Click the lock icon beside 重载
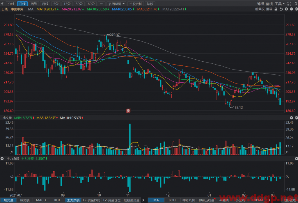Screen dimensions: 298x203 click(276, 9)
